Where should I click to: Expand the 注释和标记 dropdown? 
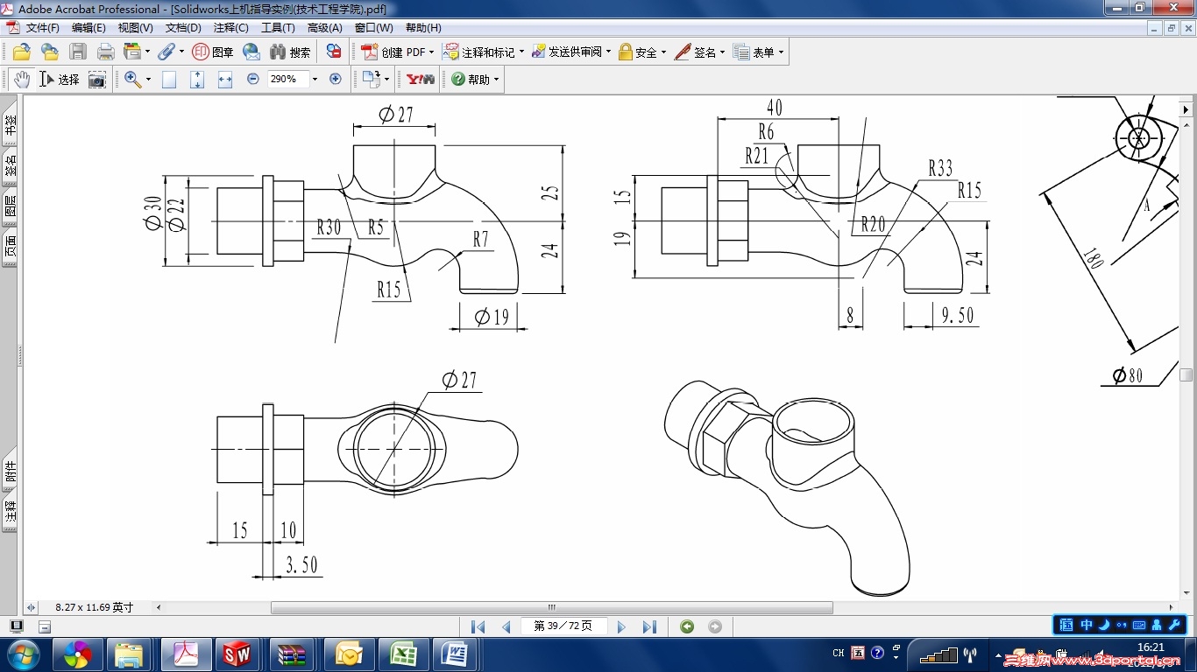point(521,52)
